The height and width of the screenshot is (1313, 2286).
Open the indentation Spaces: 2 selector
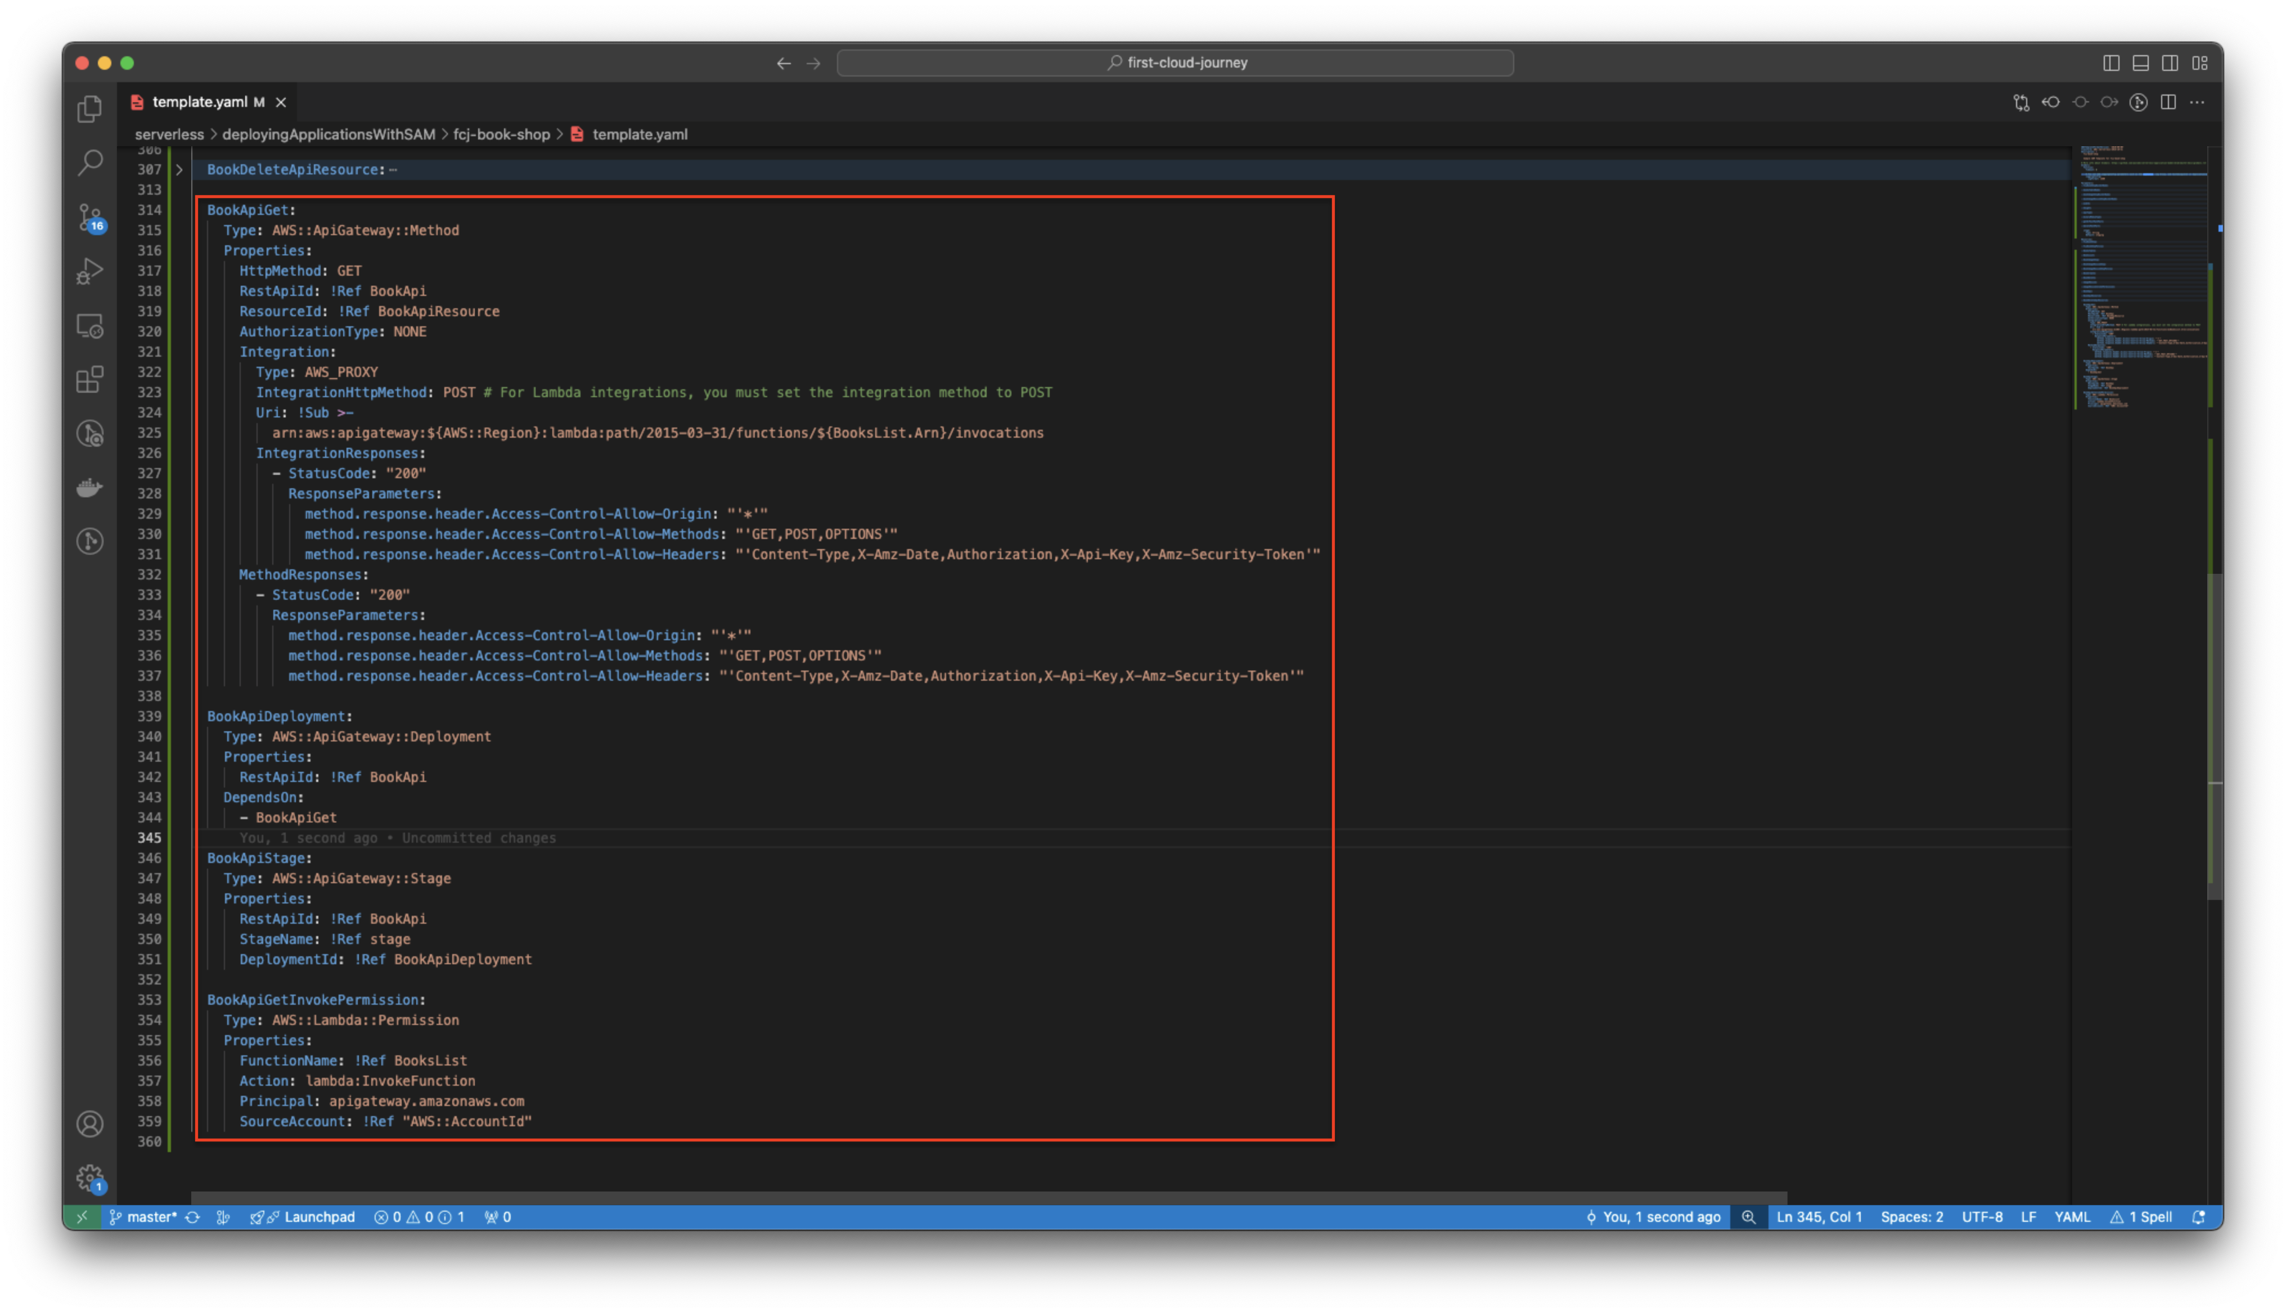pyautogui.click(x=1911, y=1216)
